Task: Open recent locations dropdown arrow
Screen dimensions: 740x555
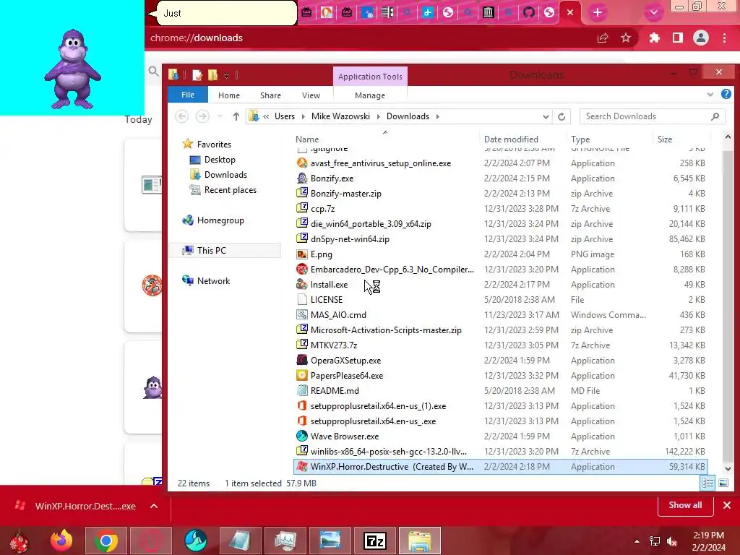Action: (220, 116)
